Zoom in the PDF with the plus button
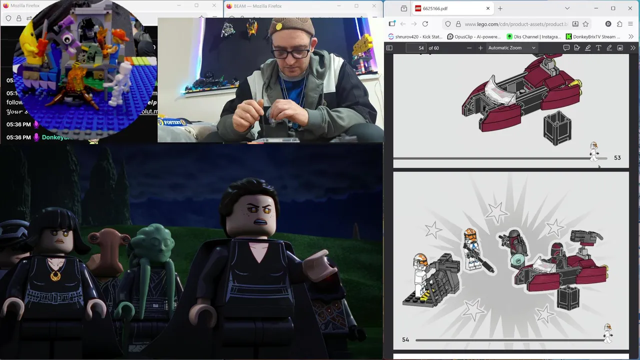 tap(480, 48)
